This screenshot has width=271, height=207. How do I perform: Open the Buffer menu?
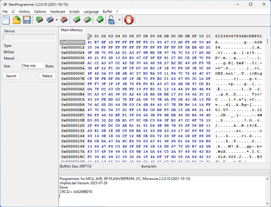[x=107, y=12]
